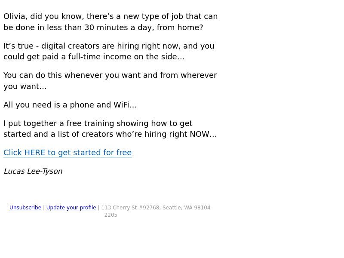Click the word 'WiFi' in the email

[x=121, y=104]
